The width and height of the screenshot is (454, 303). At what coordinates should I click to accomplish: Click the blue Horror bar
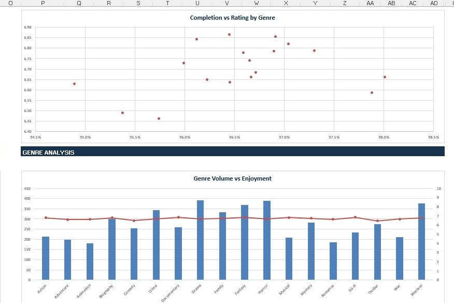click(x=267, y=240)
